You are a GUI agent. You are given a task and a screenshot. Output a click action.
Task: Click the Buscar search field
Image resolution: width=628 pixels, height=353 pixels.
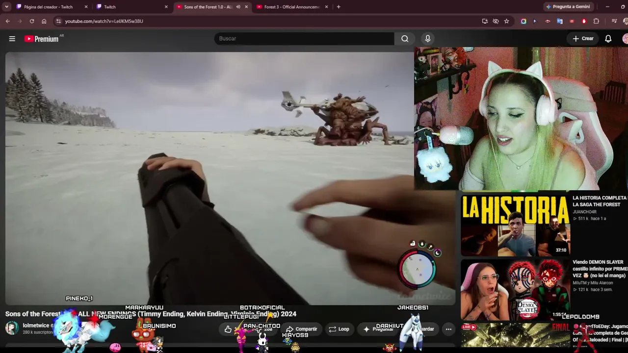click(x=304, y=39)
